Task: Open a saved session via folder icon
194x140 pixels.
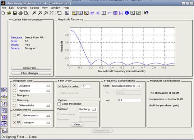Action: point(9,13)
